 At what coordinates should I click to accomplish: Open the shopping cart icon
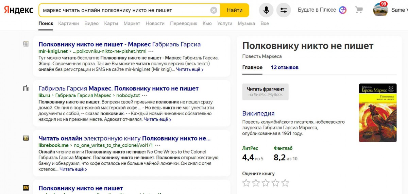359,10
